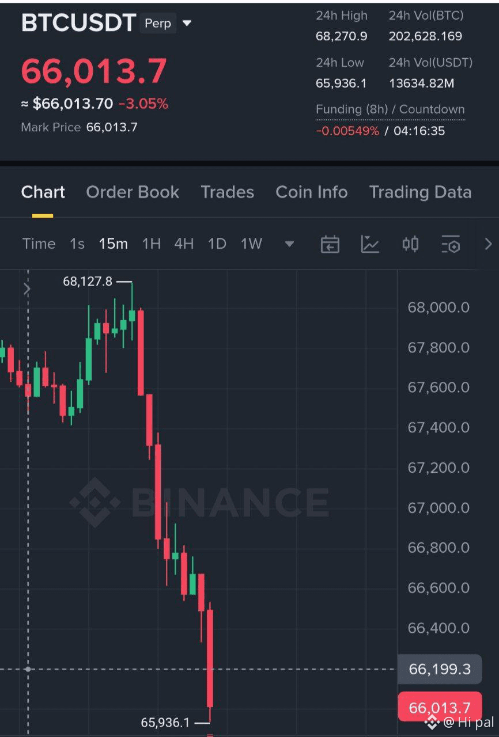The height and width of the screenshot is (737, 499).
Task: Switch to 1D interval
Action: (217, 244)
